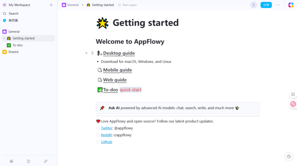
Task: Open the help question mark button
Action: pyautogui.click(x=288, y=157)
